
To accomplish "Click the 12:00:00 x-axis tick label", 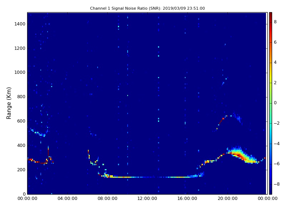I will coord(147,199).
